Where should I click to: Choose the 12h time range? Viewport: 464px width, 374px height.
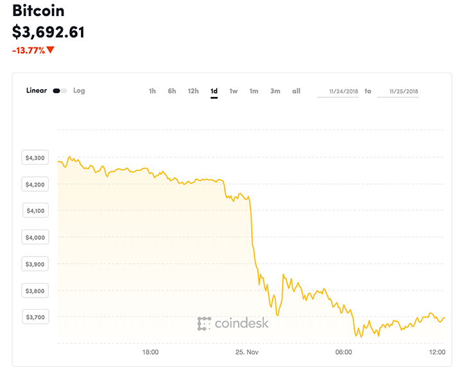[193, 91]
